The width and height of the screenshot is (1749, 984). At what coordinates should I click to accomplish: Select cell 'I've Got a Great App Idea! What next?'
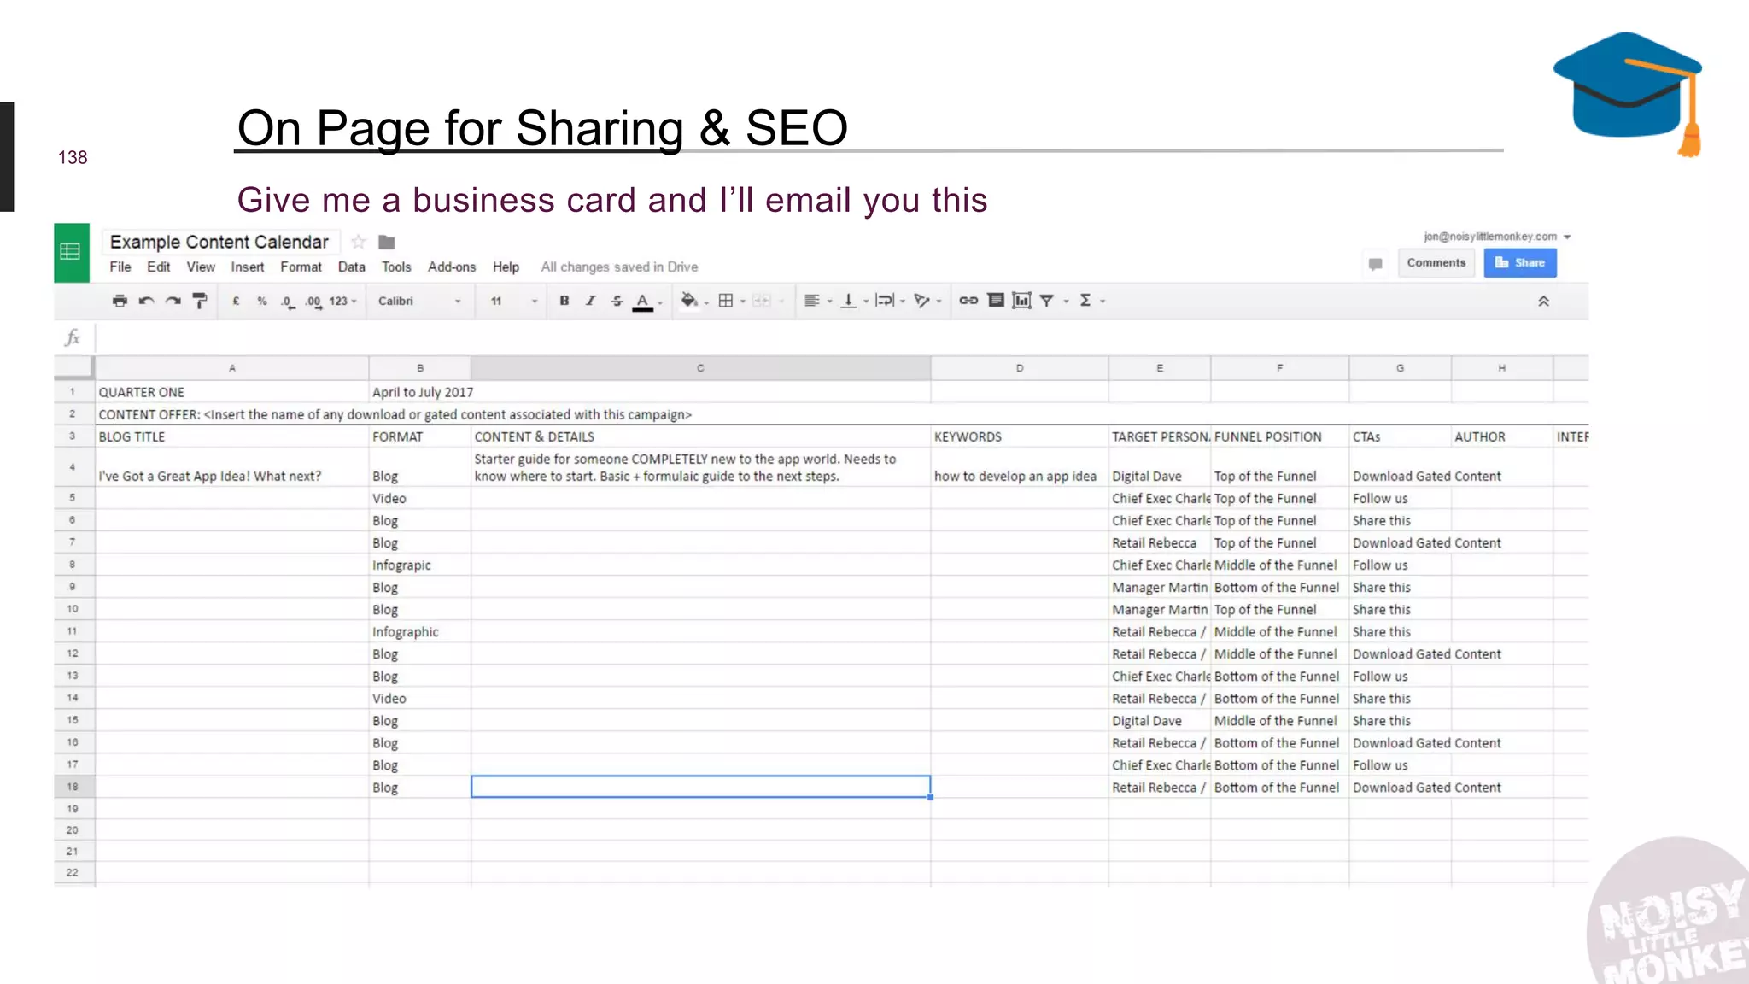click(231, 467)
